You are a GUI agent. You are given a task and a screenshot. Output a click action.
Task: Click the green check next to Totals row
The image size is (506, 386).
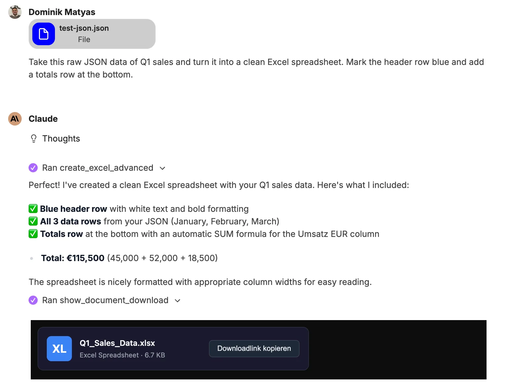click(x=33, y=234)
